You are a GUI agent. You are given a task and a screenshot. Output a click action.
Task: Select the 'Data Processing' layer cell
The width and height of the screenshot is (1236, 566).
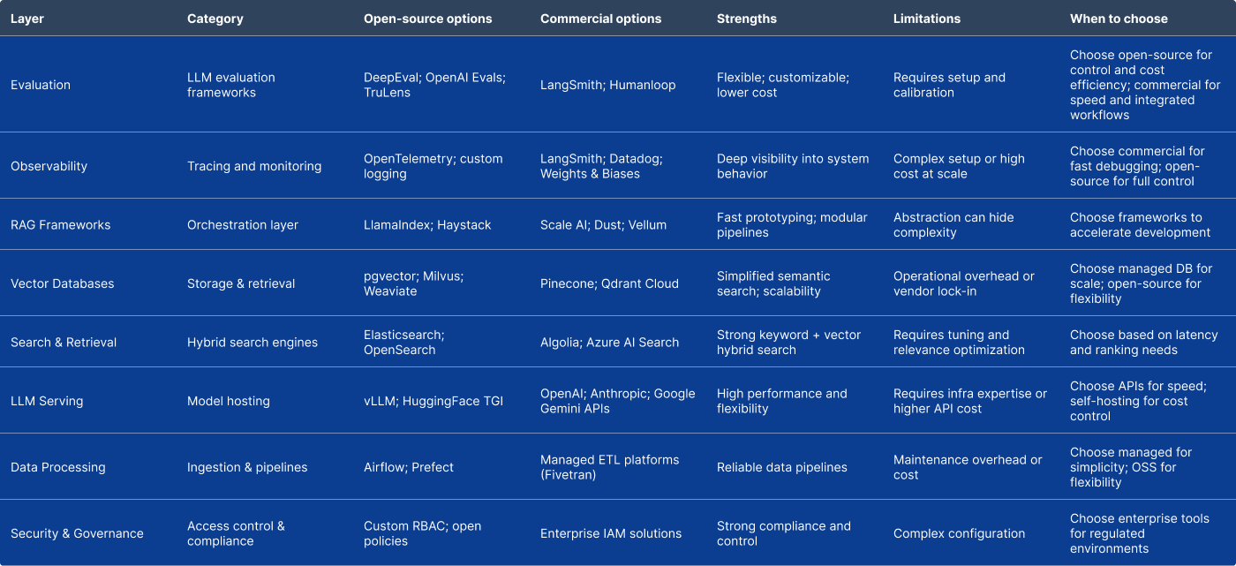pos(58,467)
